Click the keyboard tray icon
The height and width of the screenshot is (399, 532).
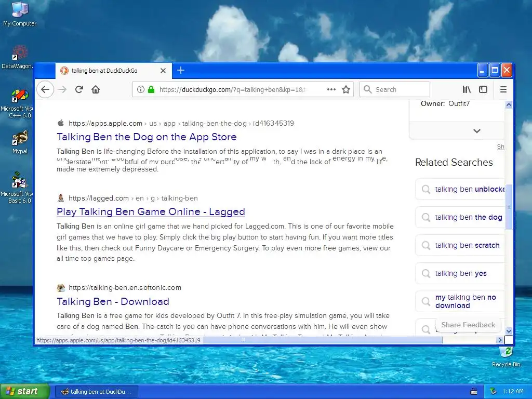(x=474, y=392)
